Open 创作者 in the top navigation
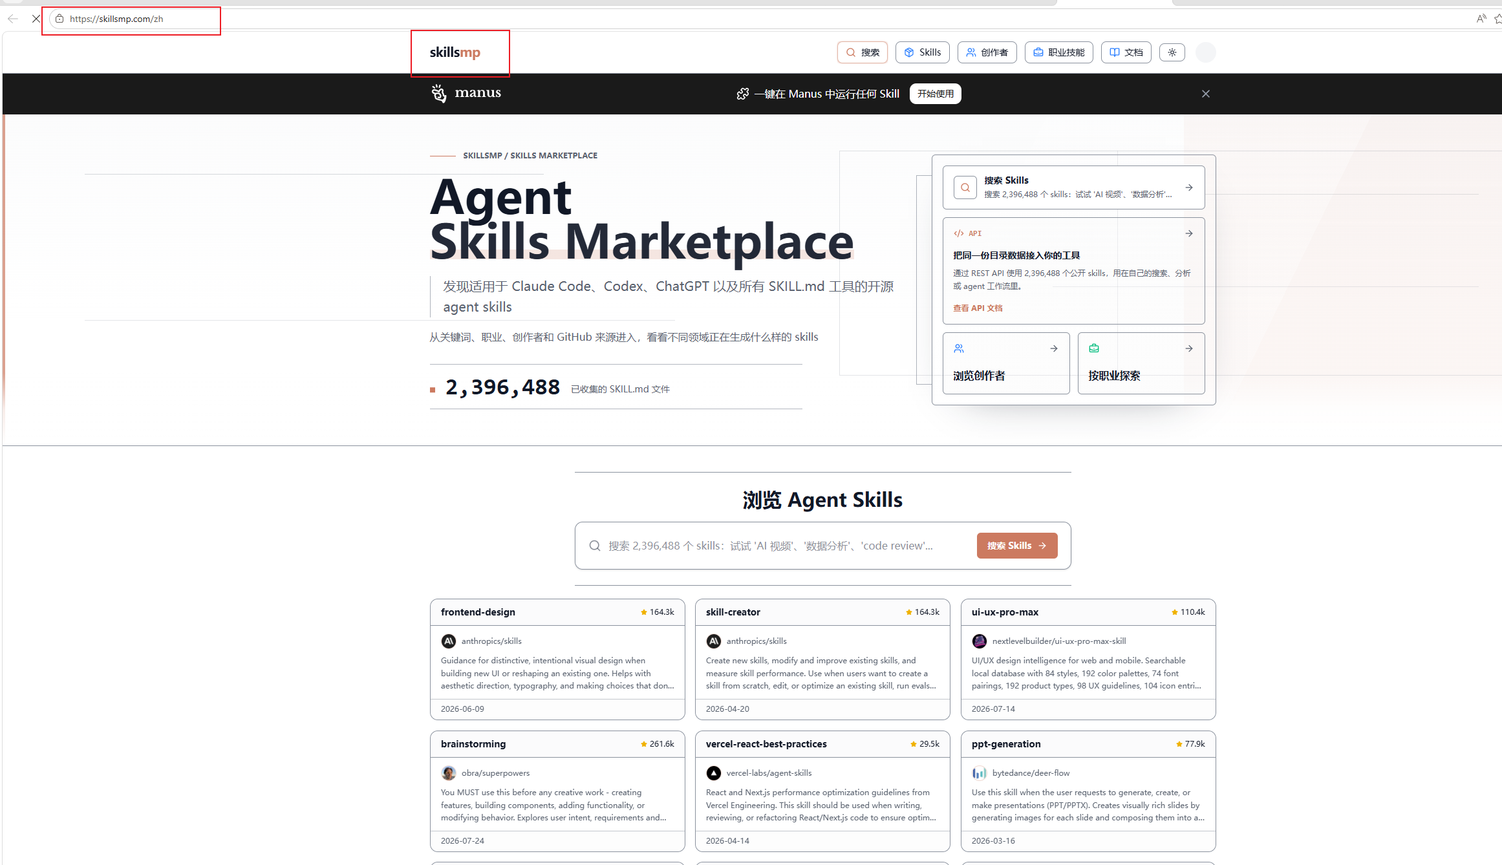Image resolution: width=1502 pixels, height=865 pixels. click(x=987, y=52)
